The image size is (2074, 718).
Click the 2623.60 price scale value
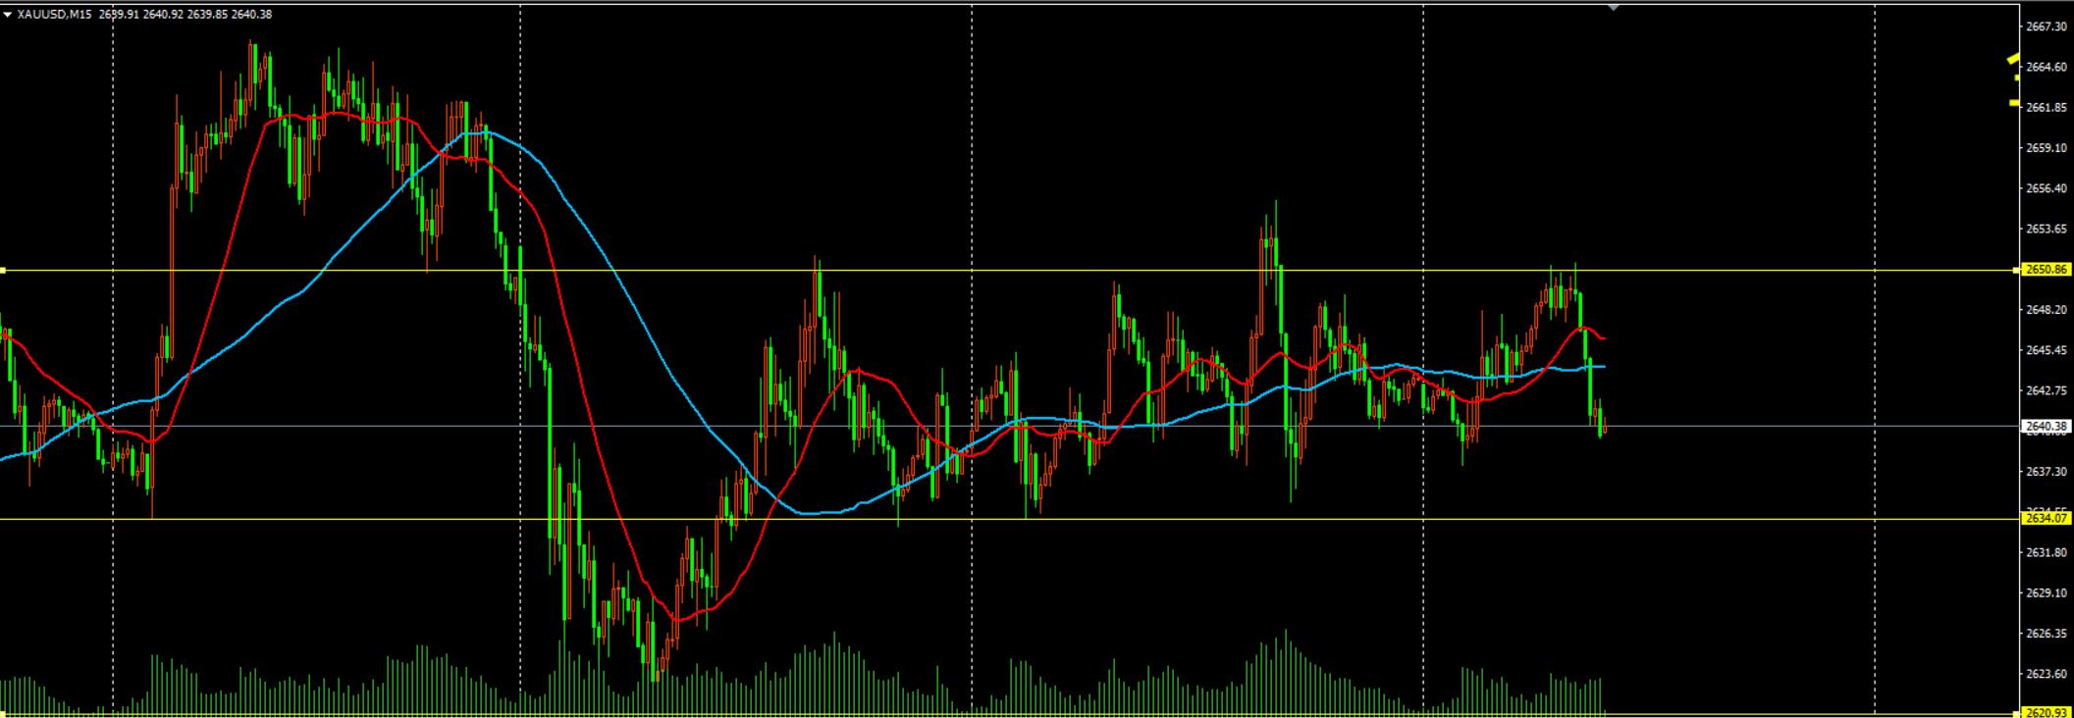pos(2047,674)
